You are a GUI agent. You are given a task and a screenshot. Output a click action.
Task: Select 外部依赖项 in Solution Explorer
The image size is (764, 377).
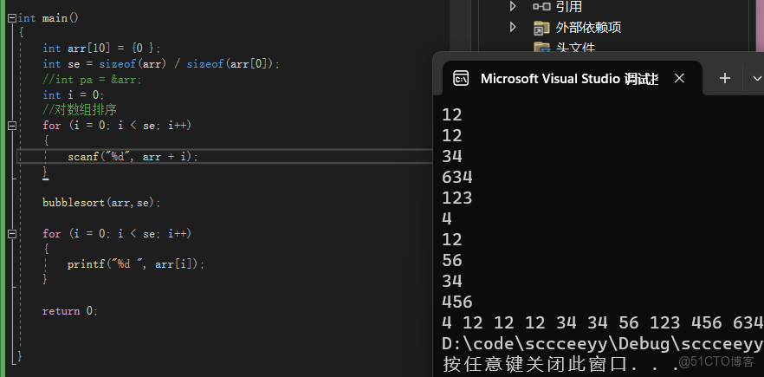[588, 28]
